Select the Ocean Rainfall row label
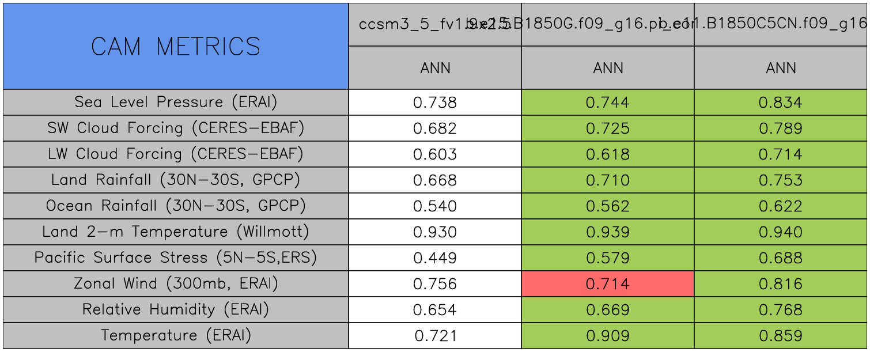This screenshot has height=352, width=870. (176, 206)
